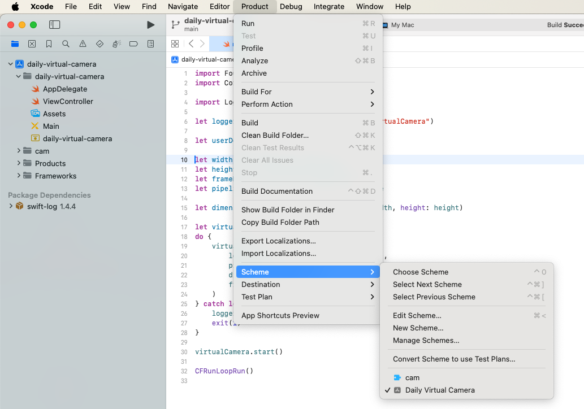
Task: Select the Assets catalog
Action: 54,114
